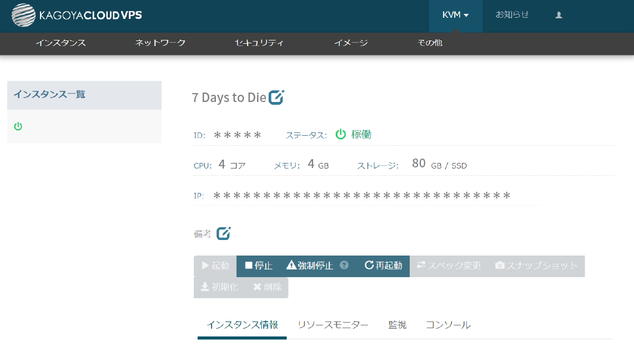Edit the 7 Days to Die instance name
634x347 pixels.
pyautogui.click(x=276, y=97)
